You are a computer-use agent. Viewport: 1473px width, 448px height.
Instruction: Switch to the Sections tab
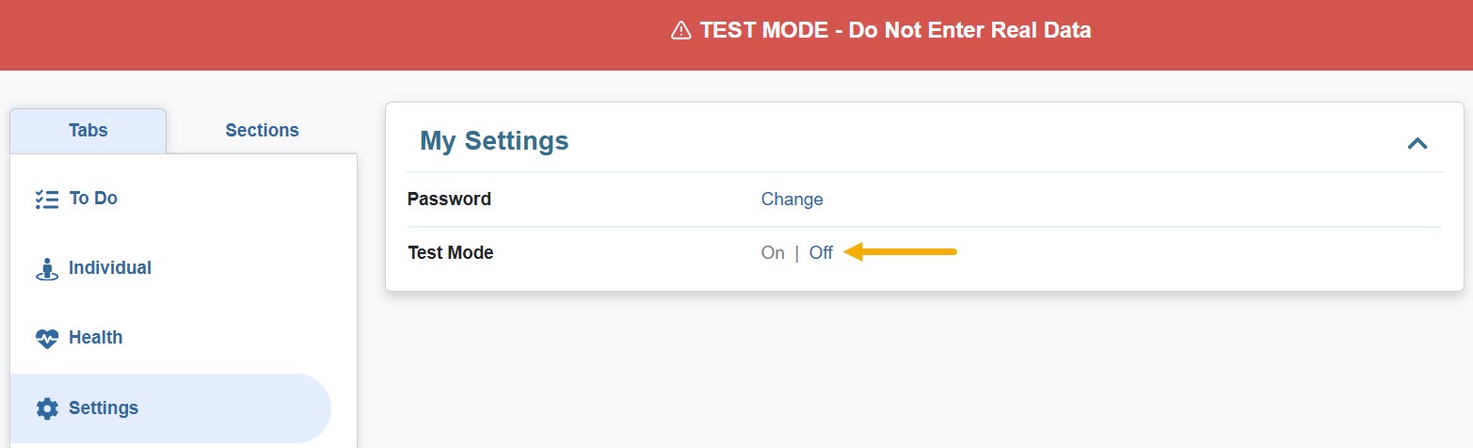[x=262, y=131]
